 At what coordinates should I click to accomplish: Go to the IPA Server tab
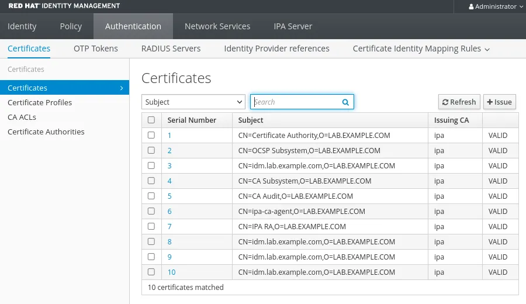[293, 26]
